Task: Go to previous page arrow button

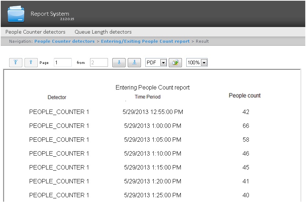Action: 31,62
